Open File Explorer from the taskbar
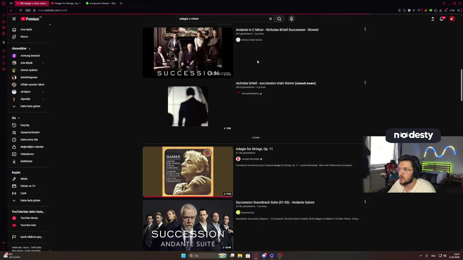The image size is (463, 260). click(240, 256)
